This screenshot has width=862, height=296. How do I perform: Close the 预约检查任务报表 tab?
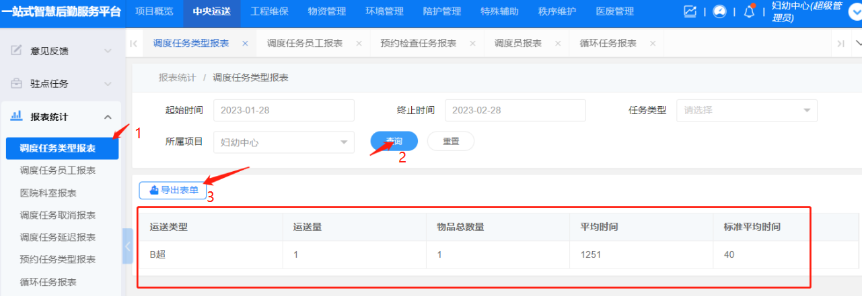(x=472, y=43)
